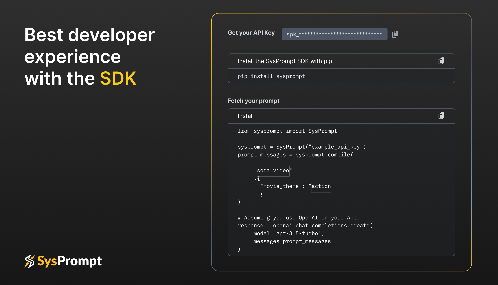
Task: Click the SysPrompt brand wordmark
Action: (x=70, y=261)
